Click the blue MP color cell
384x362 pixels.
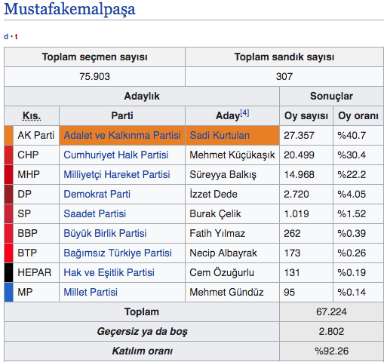tap(9, 292)
